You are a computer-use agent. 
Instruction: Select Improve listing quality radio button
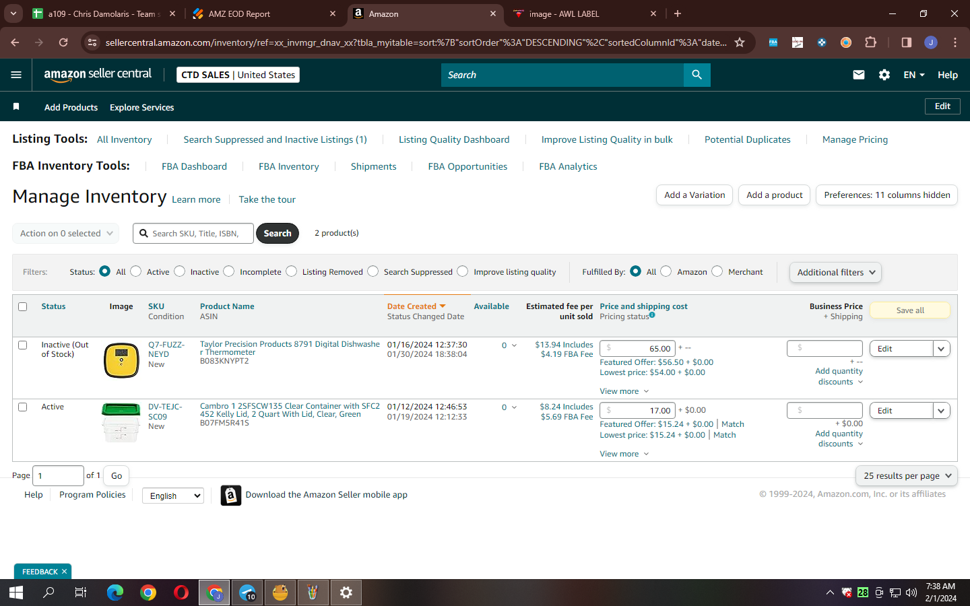point(462,271)
